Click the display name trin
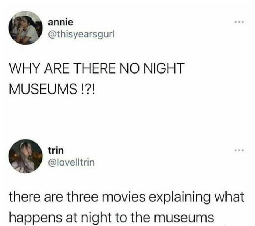 click(x=56, y=151)
